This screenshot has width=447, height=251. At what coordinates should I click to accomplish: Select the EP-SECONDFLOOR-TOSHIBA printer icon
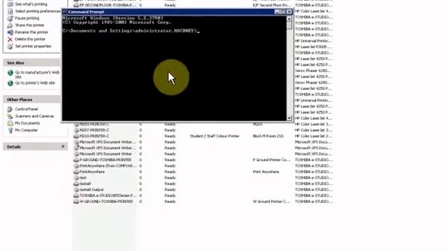point(76,5)
